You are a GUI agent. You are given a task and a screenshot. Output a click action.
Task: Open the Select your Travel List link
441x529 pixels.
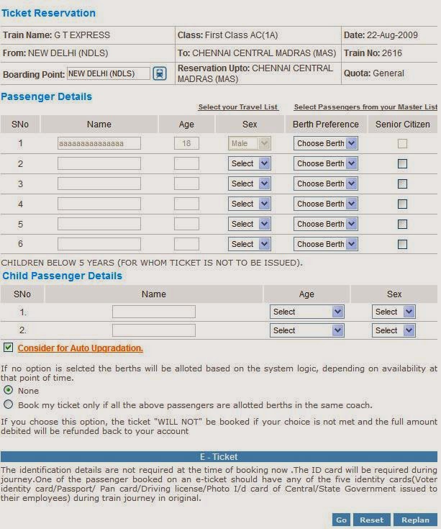238,107
